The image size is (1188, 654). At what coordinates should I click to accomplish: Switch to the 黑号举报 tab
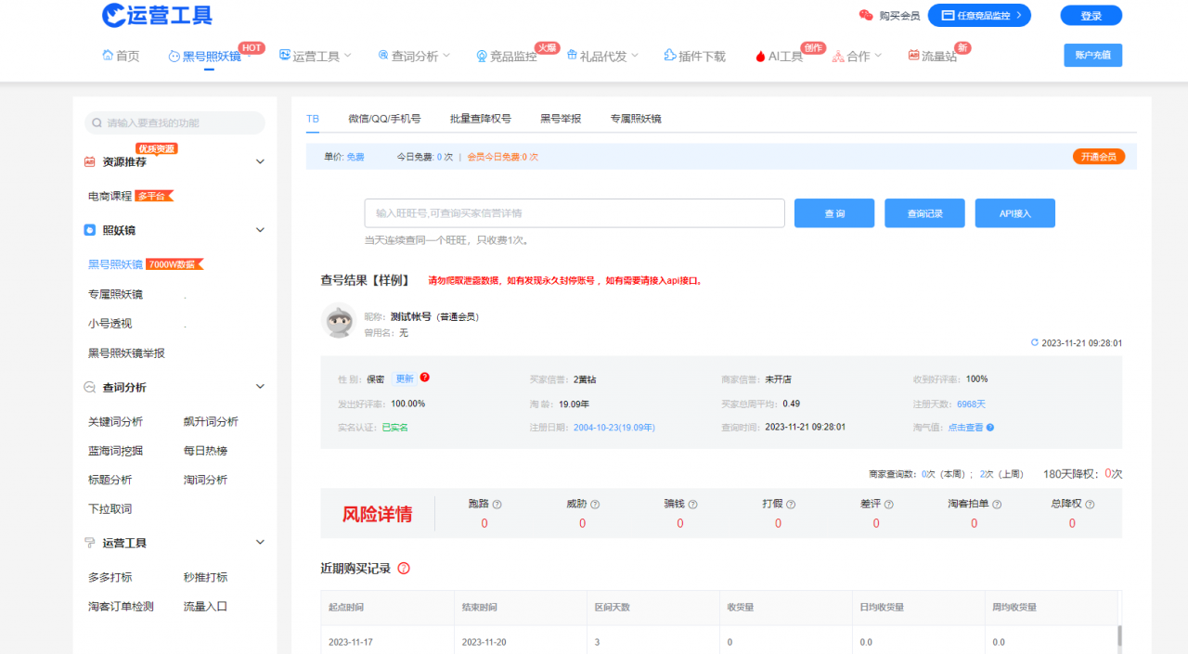(x=559, y=119)
